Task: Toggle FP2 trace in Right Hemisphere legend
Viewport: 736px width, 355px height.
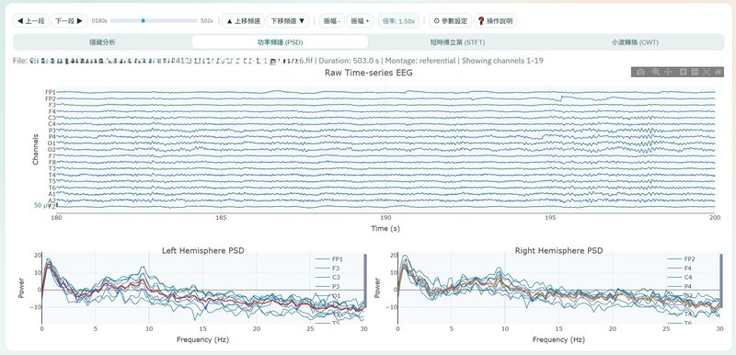Action: point(682,258)
